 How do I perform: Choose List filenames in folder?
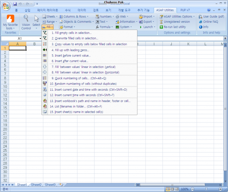[x=89, y=107]
